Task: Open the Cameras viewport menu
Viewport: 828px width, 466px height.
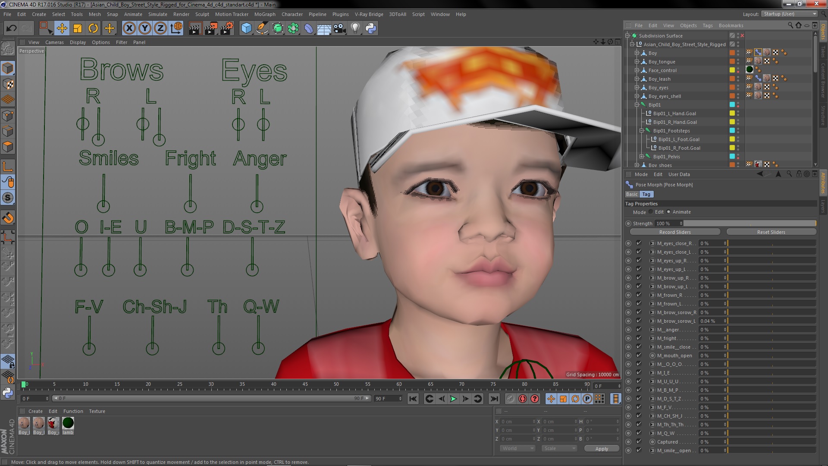Action: click(54, 42)
